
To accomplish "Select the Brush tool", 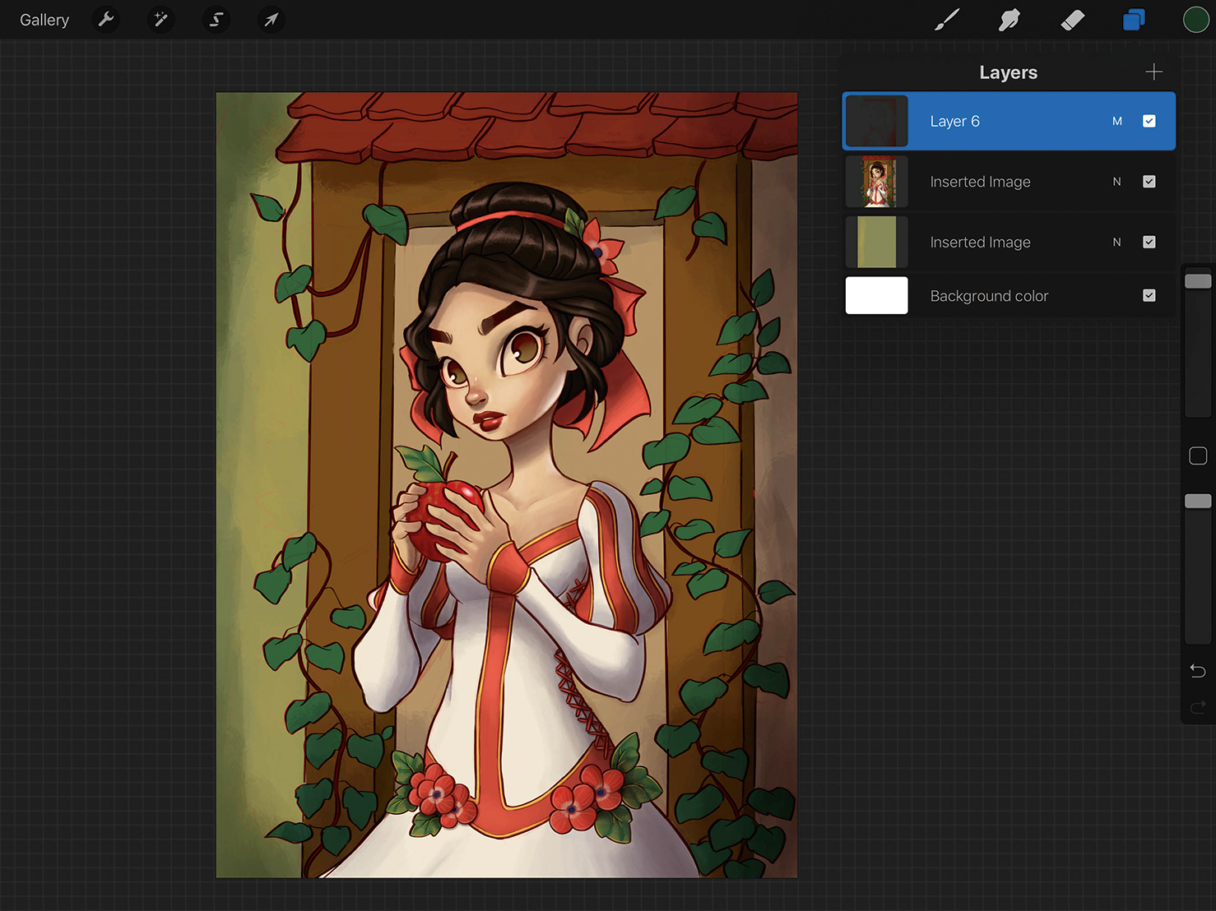I will (947, 20).
